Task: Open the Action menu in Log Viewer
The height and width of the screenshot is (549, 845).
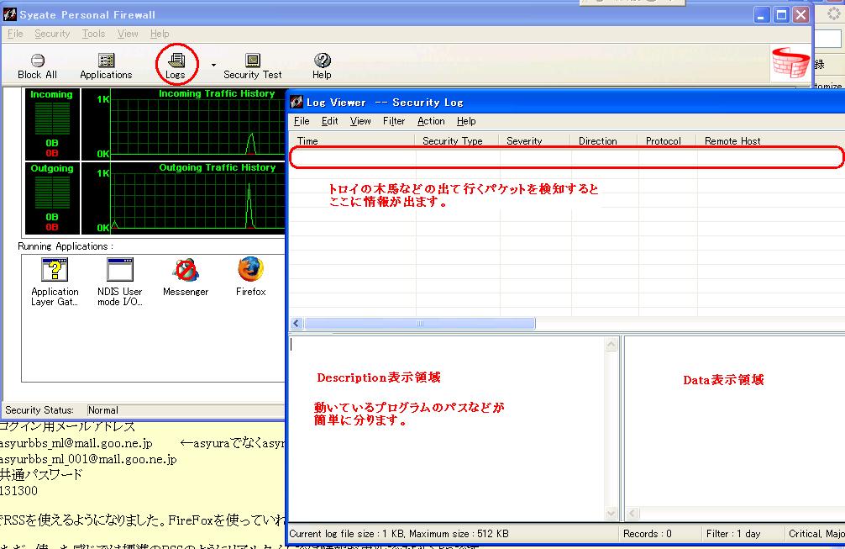Action: click(431, 121)
